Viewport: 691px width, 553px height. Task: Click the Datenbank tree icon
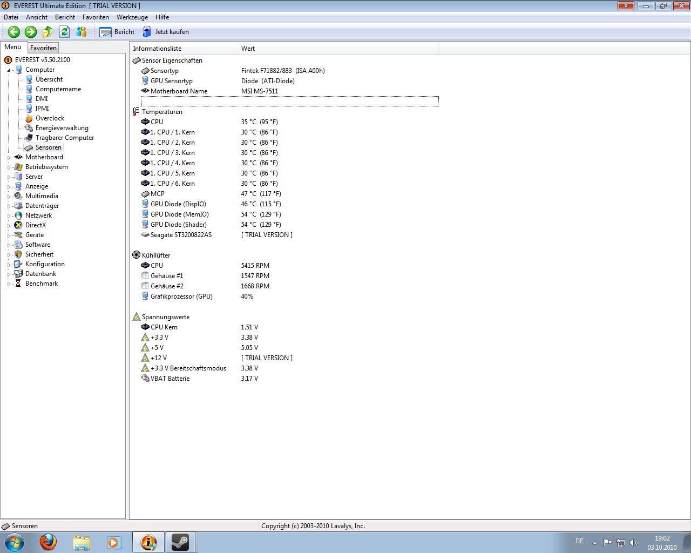pos(18,274)
